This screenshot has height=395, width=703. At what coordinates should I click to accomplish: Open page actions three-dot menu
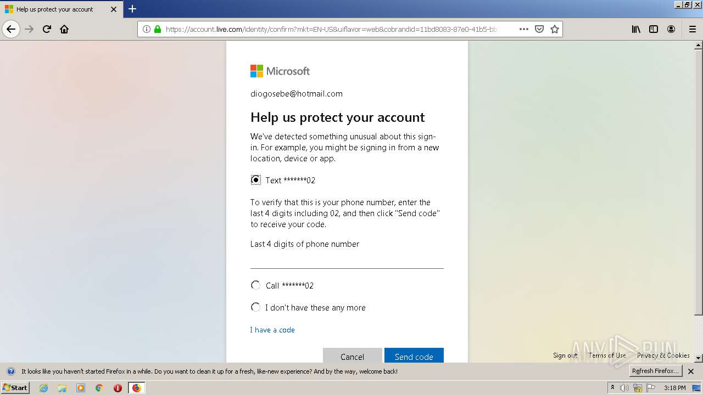(x=523, y=29)
